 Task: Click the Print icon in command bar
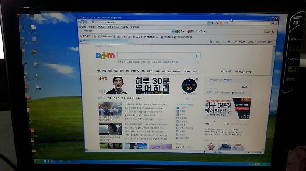229,41
